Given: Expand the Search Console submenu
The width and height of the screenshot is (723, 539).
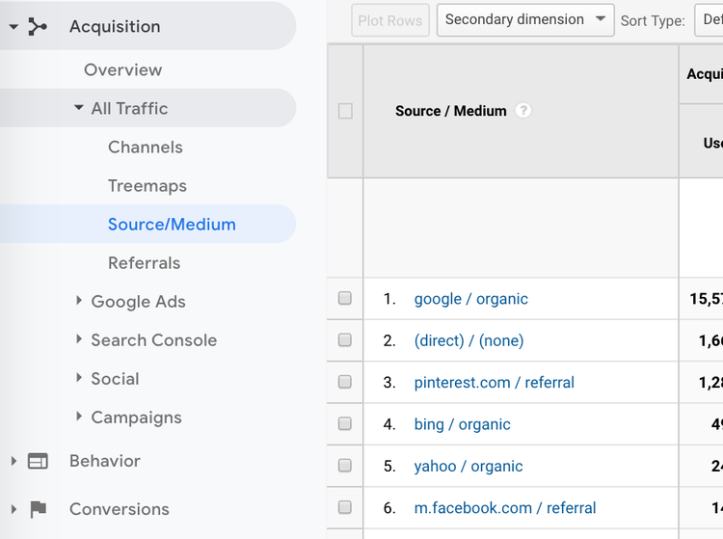Looking at the screenshot, I should coord(79,339).
